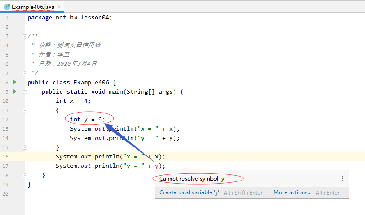Collapse method end fold marker at line 18
The image size is (365, 215).
(25, 175)
